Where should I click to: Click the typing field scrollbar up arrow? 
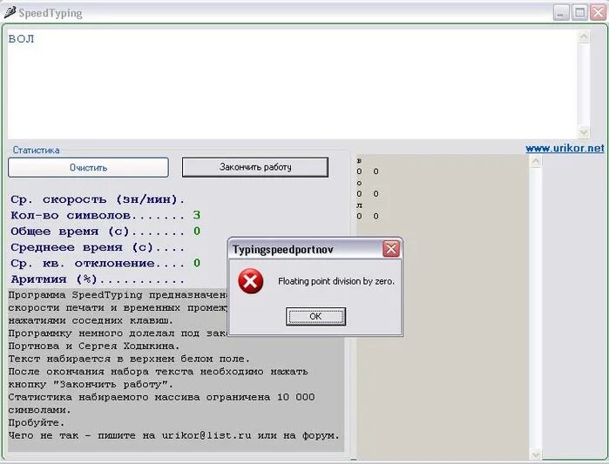[x=584, y=37]
